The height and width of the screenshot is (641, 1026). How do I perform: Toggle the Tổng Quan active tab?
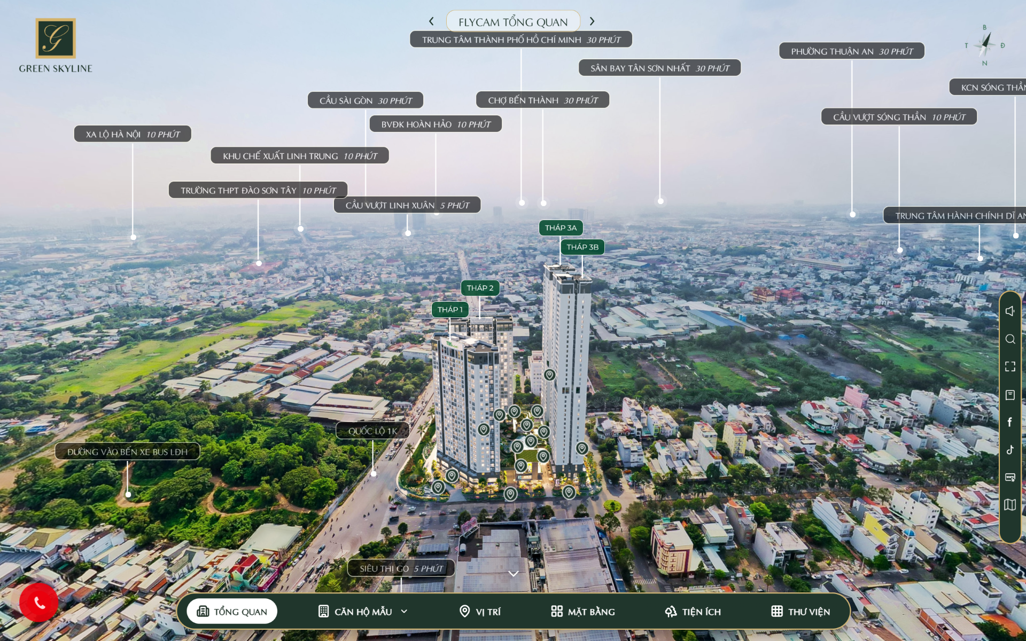click(232, 612)
